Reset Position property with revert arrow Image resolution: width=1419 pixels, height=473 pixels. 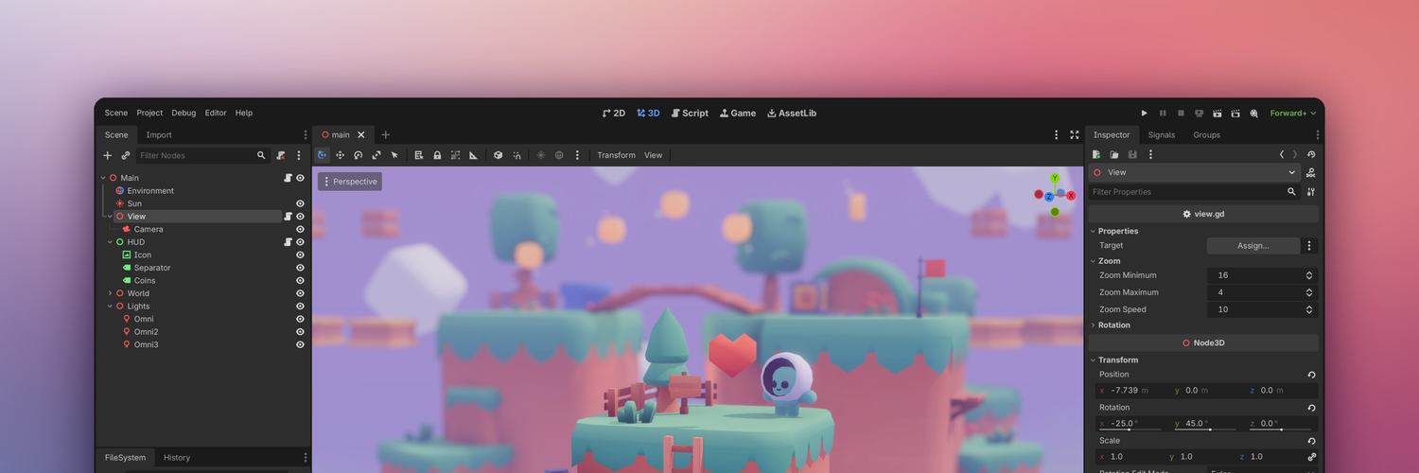tap(1311, 375)
